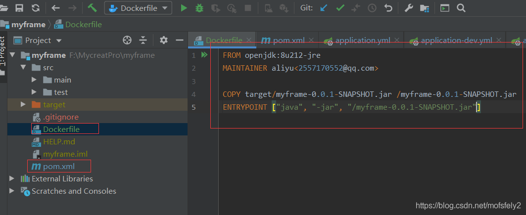Open settings via the wrench icon
This screenshot has width=526, height=215.
409,8
